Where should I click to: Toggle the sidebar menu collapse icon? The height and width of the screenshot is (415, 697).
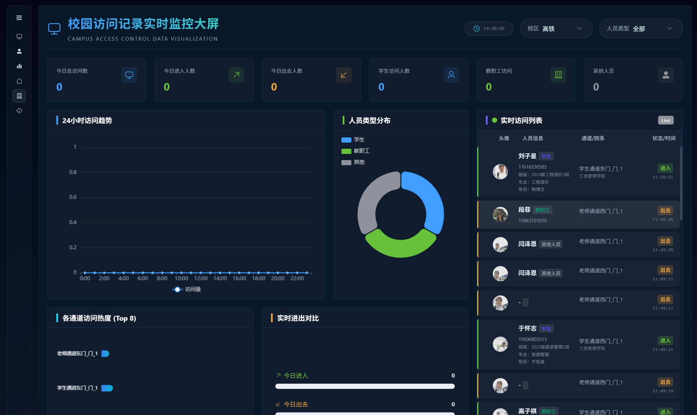(x=19, y=18)
